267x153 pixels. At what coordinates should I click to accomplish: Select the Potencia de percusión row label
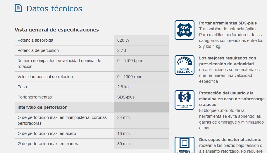[38, 50]
